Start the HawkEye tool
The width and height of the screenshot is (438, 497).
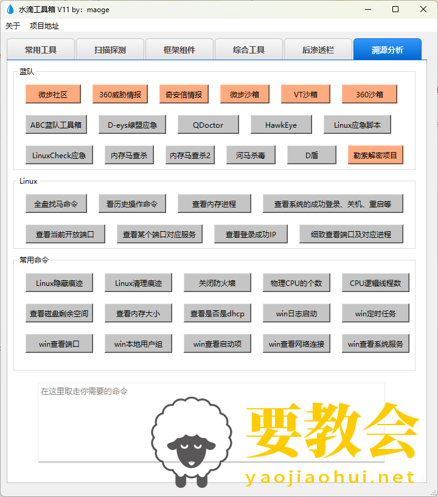[281, 125]
